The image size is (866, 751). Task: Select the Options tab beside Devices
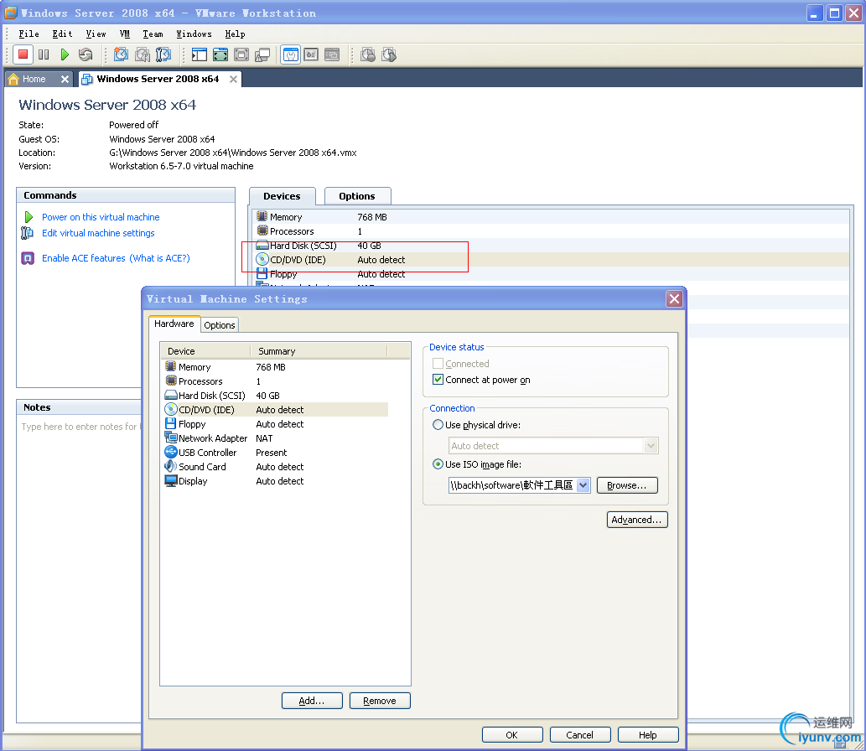[357, 196]
